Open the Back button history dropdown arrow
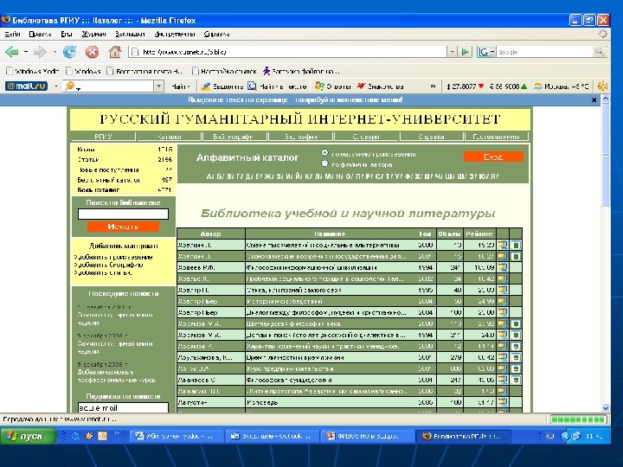 tap(25, 52)
